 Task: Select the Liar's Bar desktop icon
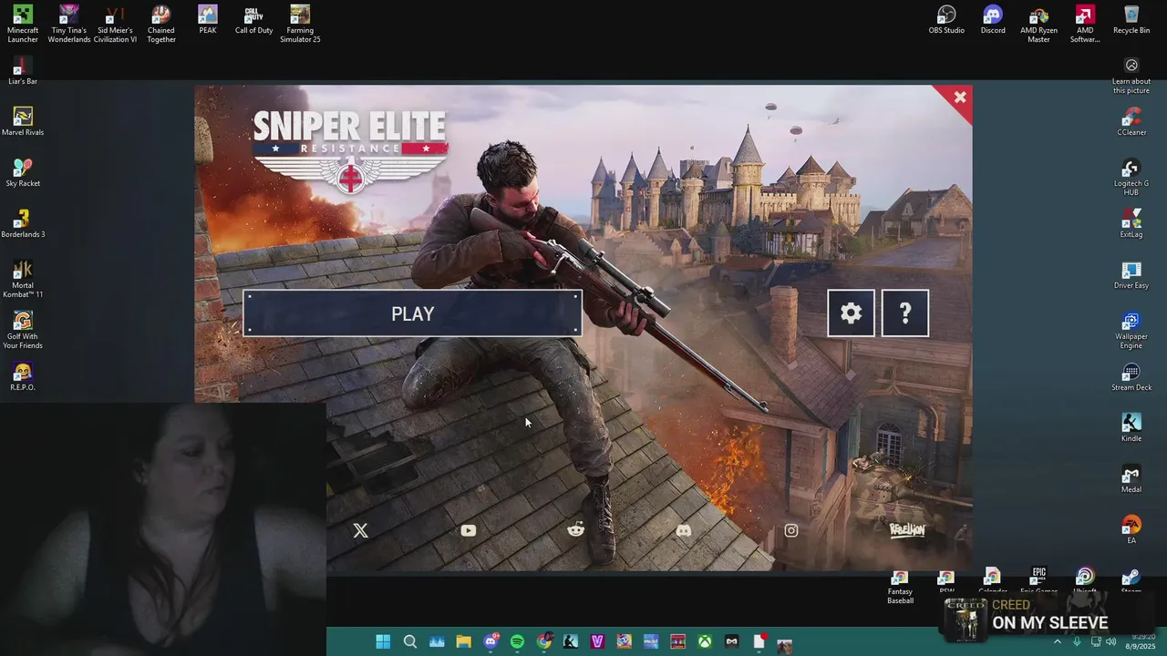point(23,71)
